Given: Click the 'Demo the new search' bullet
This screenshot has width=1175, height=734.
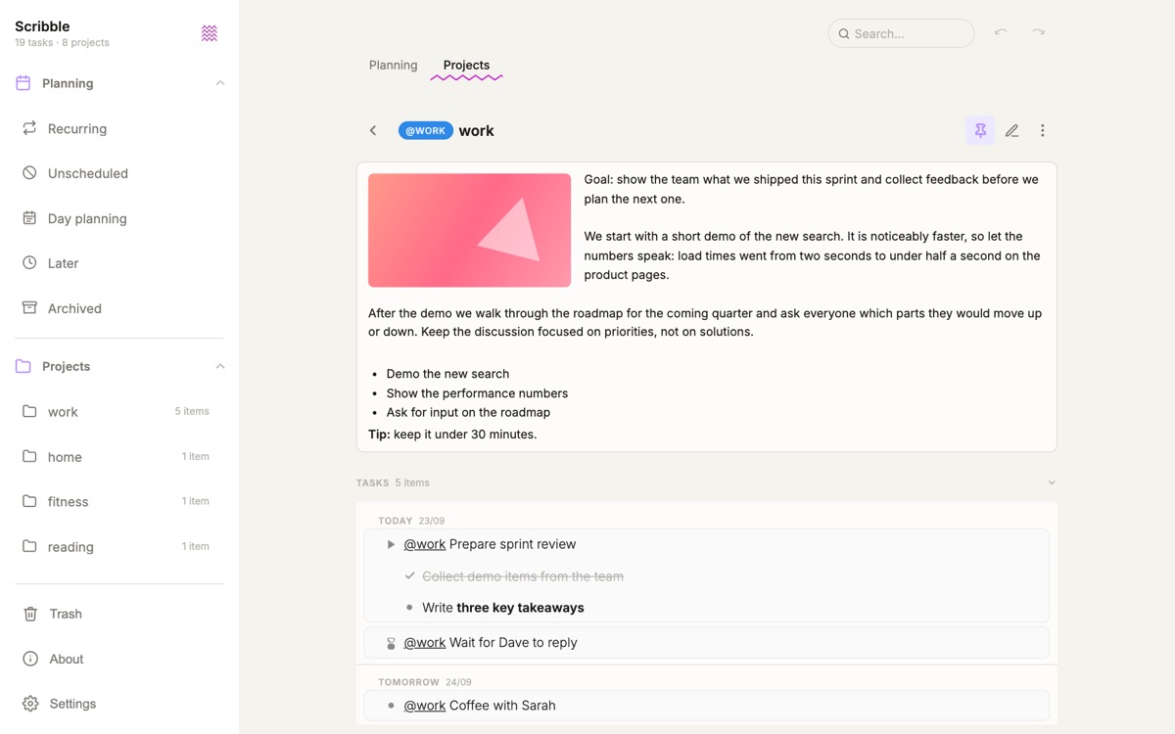Looking at the screenshot, I should [x=447, y=374].
